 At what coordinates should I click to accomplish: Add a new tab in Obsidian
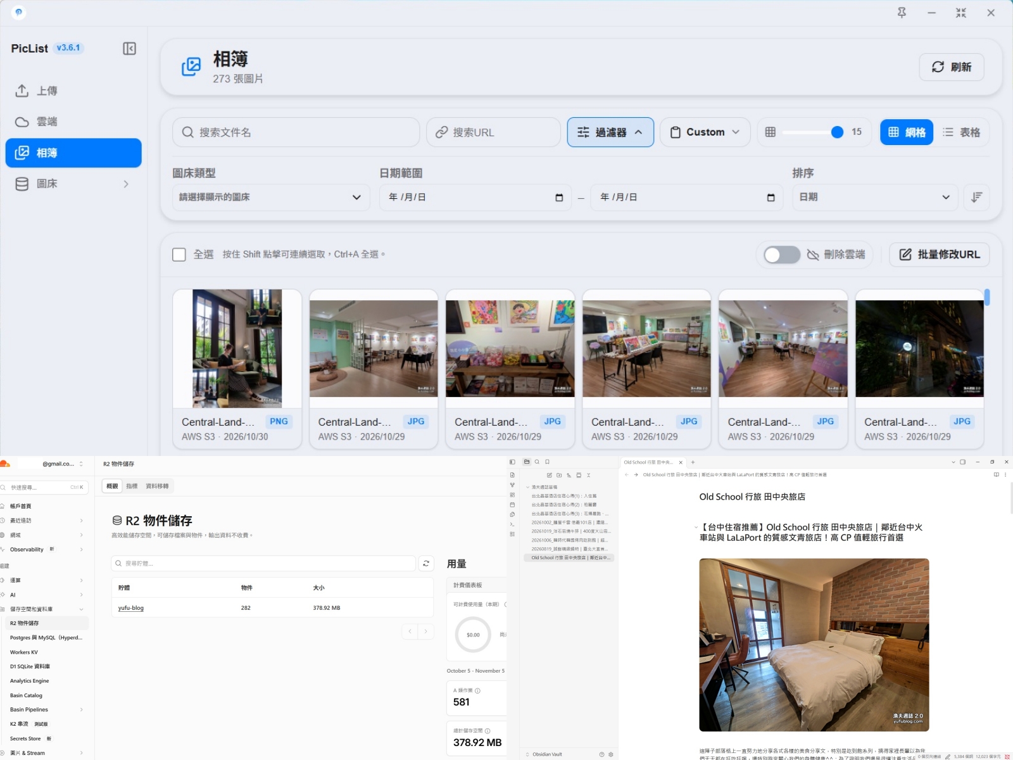(x=693, y=462)
